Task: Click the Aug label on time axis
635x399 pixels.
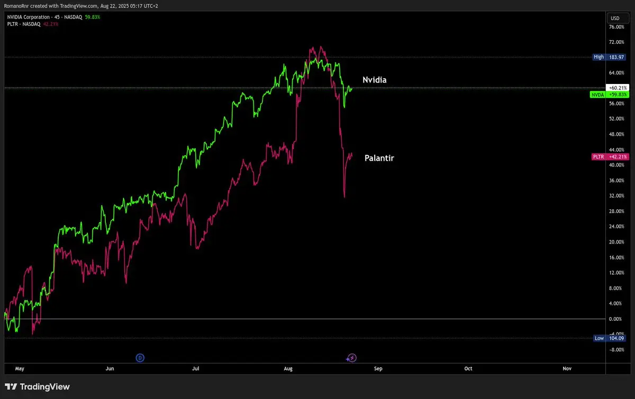Action: (x=288, y=368)
